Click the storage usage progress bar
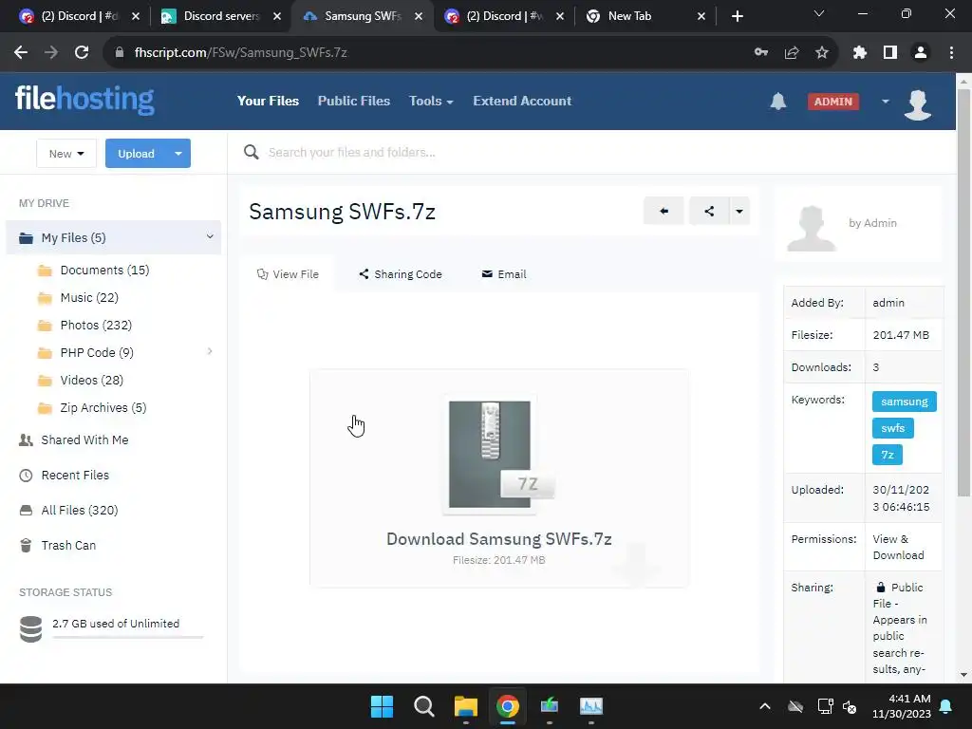The width and height of the screenshot is (972, 729). [x=128, y=637]
